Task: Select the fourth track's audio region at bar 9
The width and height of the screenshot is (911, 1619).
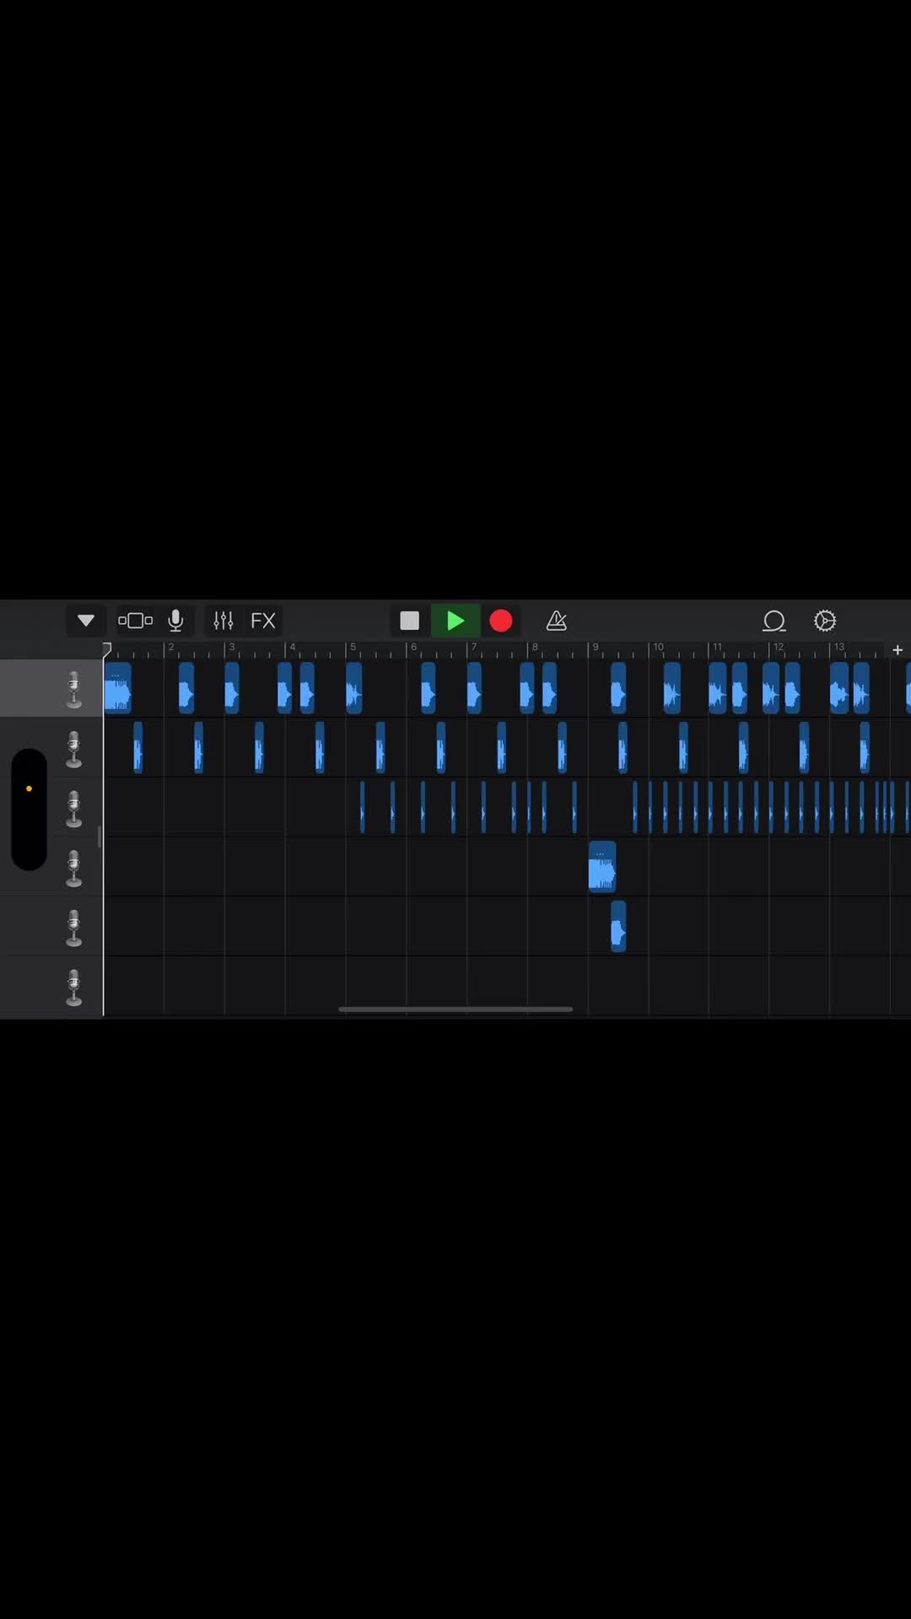Action: [x=602, y=866]
